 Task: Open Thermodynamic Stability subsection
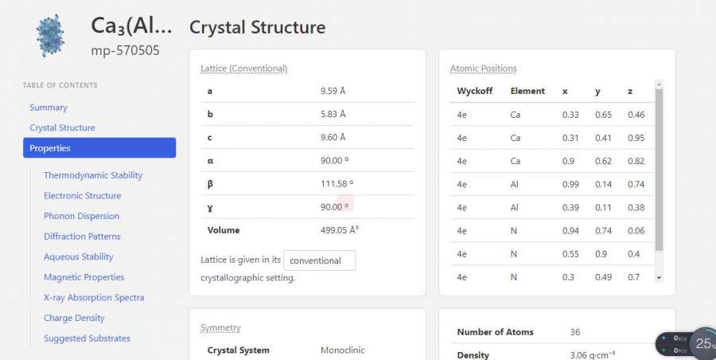click(x=93, y=175)
